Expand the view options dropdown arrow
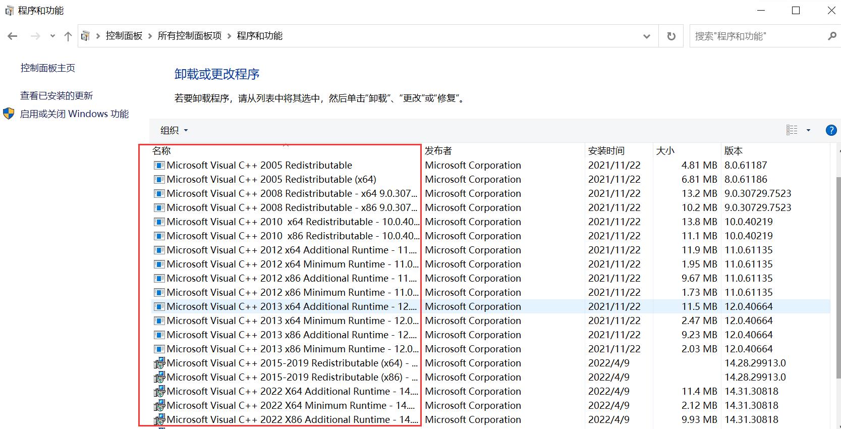Viewport: 841px width, 429px height. click(x=808, y=130)
